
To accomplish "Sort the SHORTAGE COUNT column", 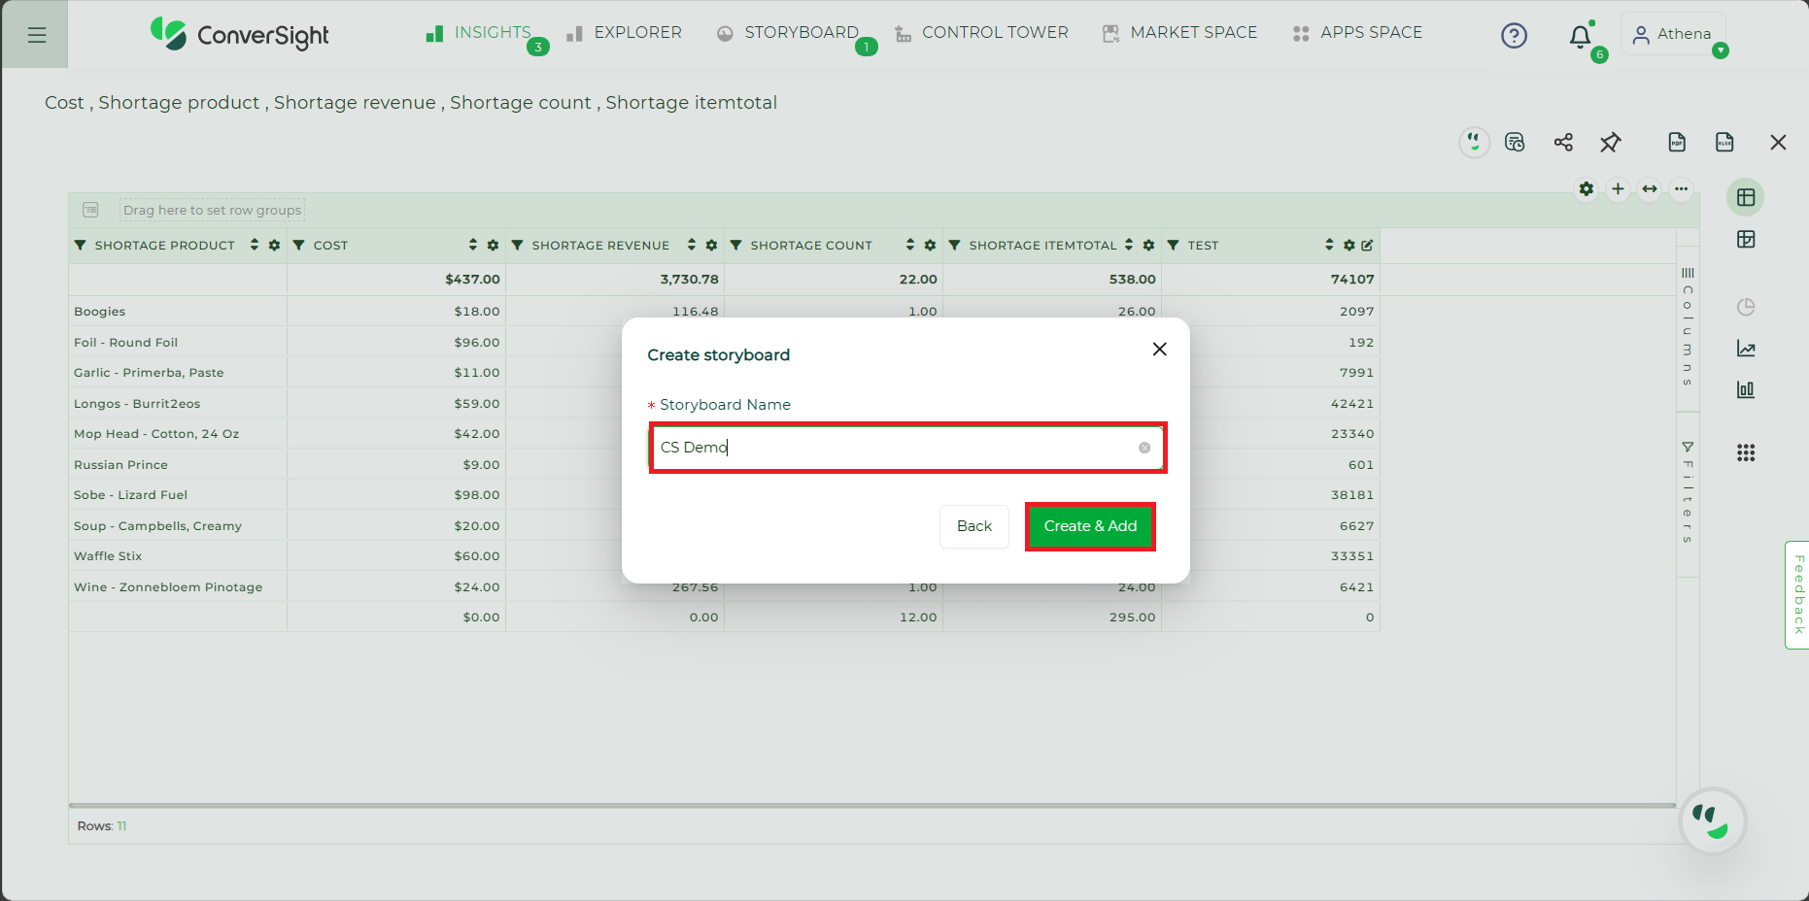I will tap(910, 245).
